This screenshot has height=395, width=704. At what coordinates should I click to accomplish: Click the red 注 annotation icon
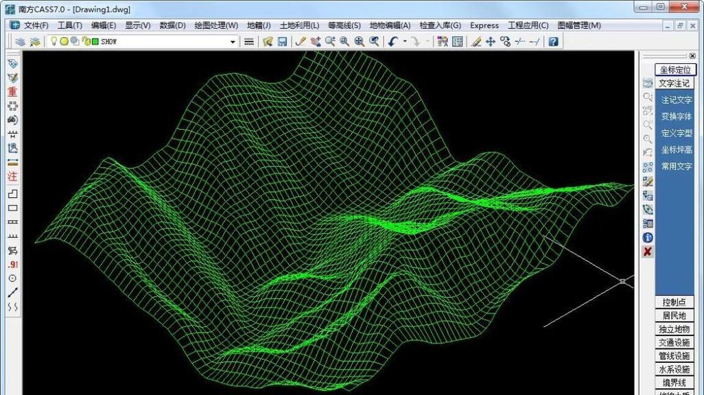[12, 176]
